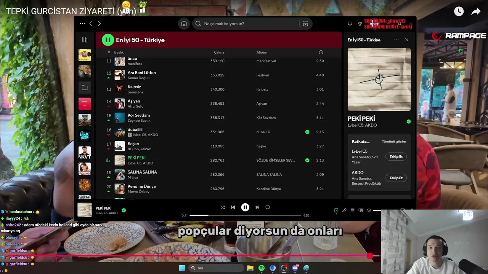
Task: Open the connect to device icon
Action: [x=361, y=210]
